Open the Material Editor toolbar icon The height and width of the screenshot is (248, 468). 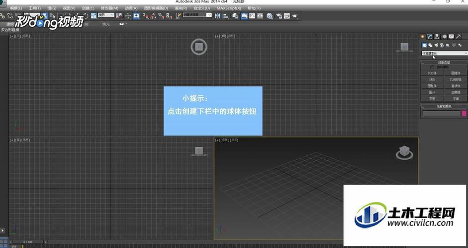[269, 16]
